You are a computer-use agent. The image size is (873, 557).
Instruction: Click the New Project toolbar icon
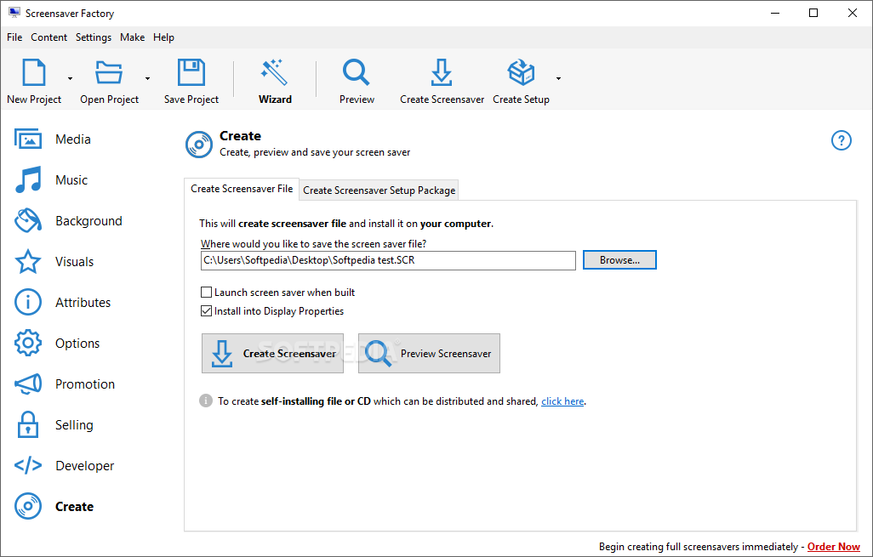click(x=34, y=72)
